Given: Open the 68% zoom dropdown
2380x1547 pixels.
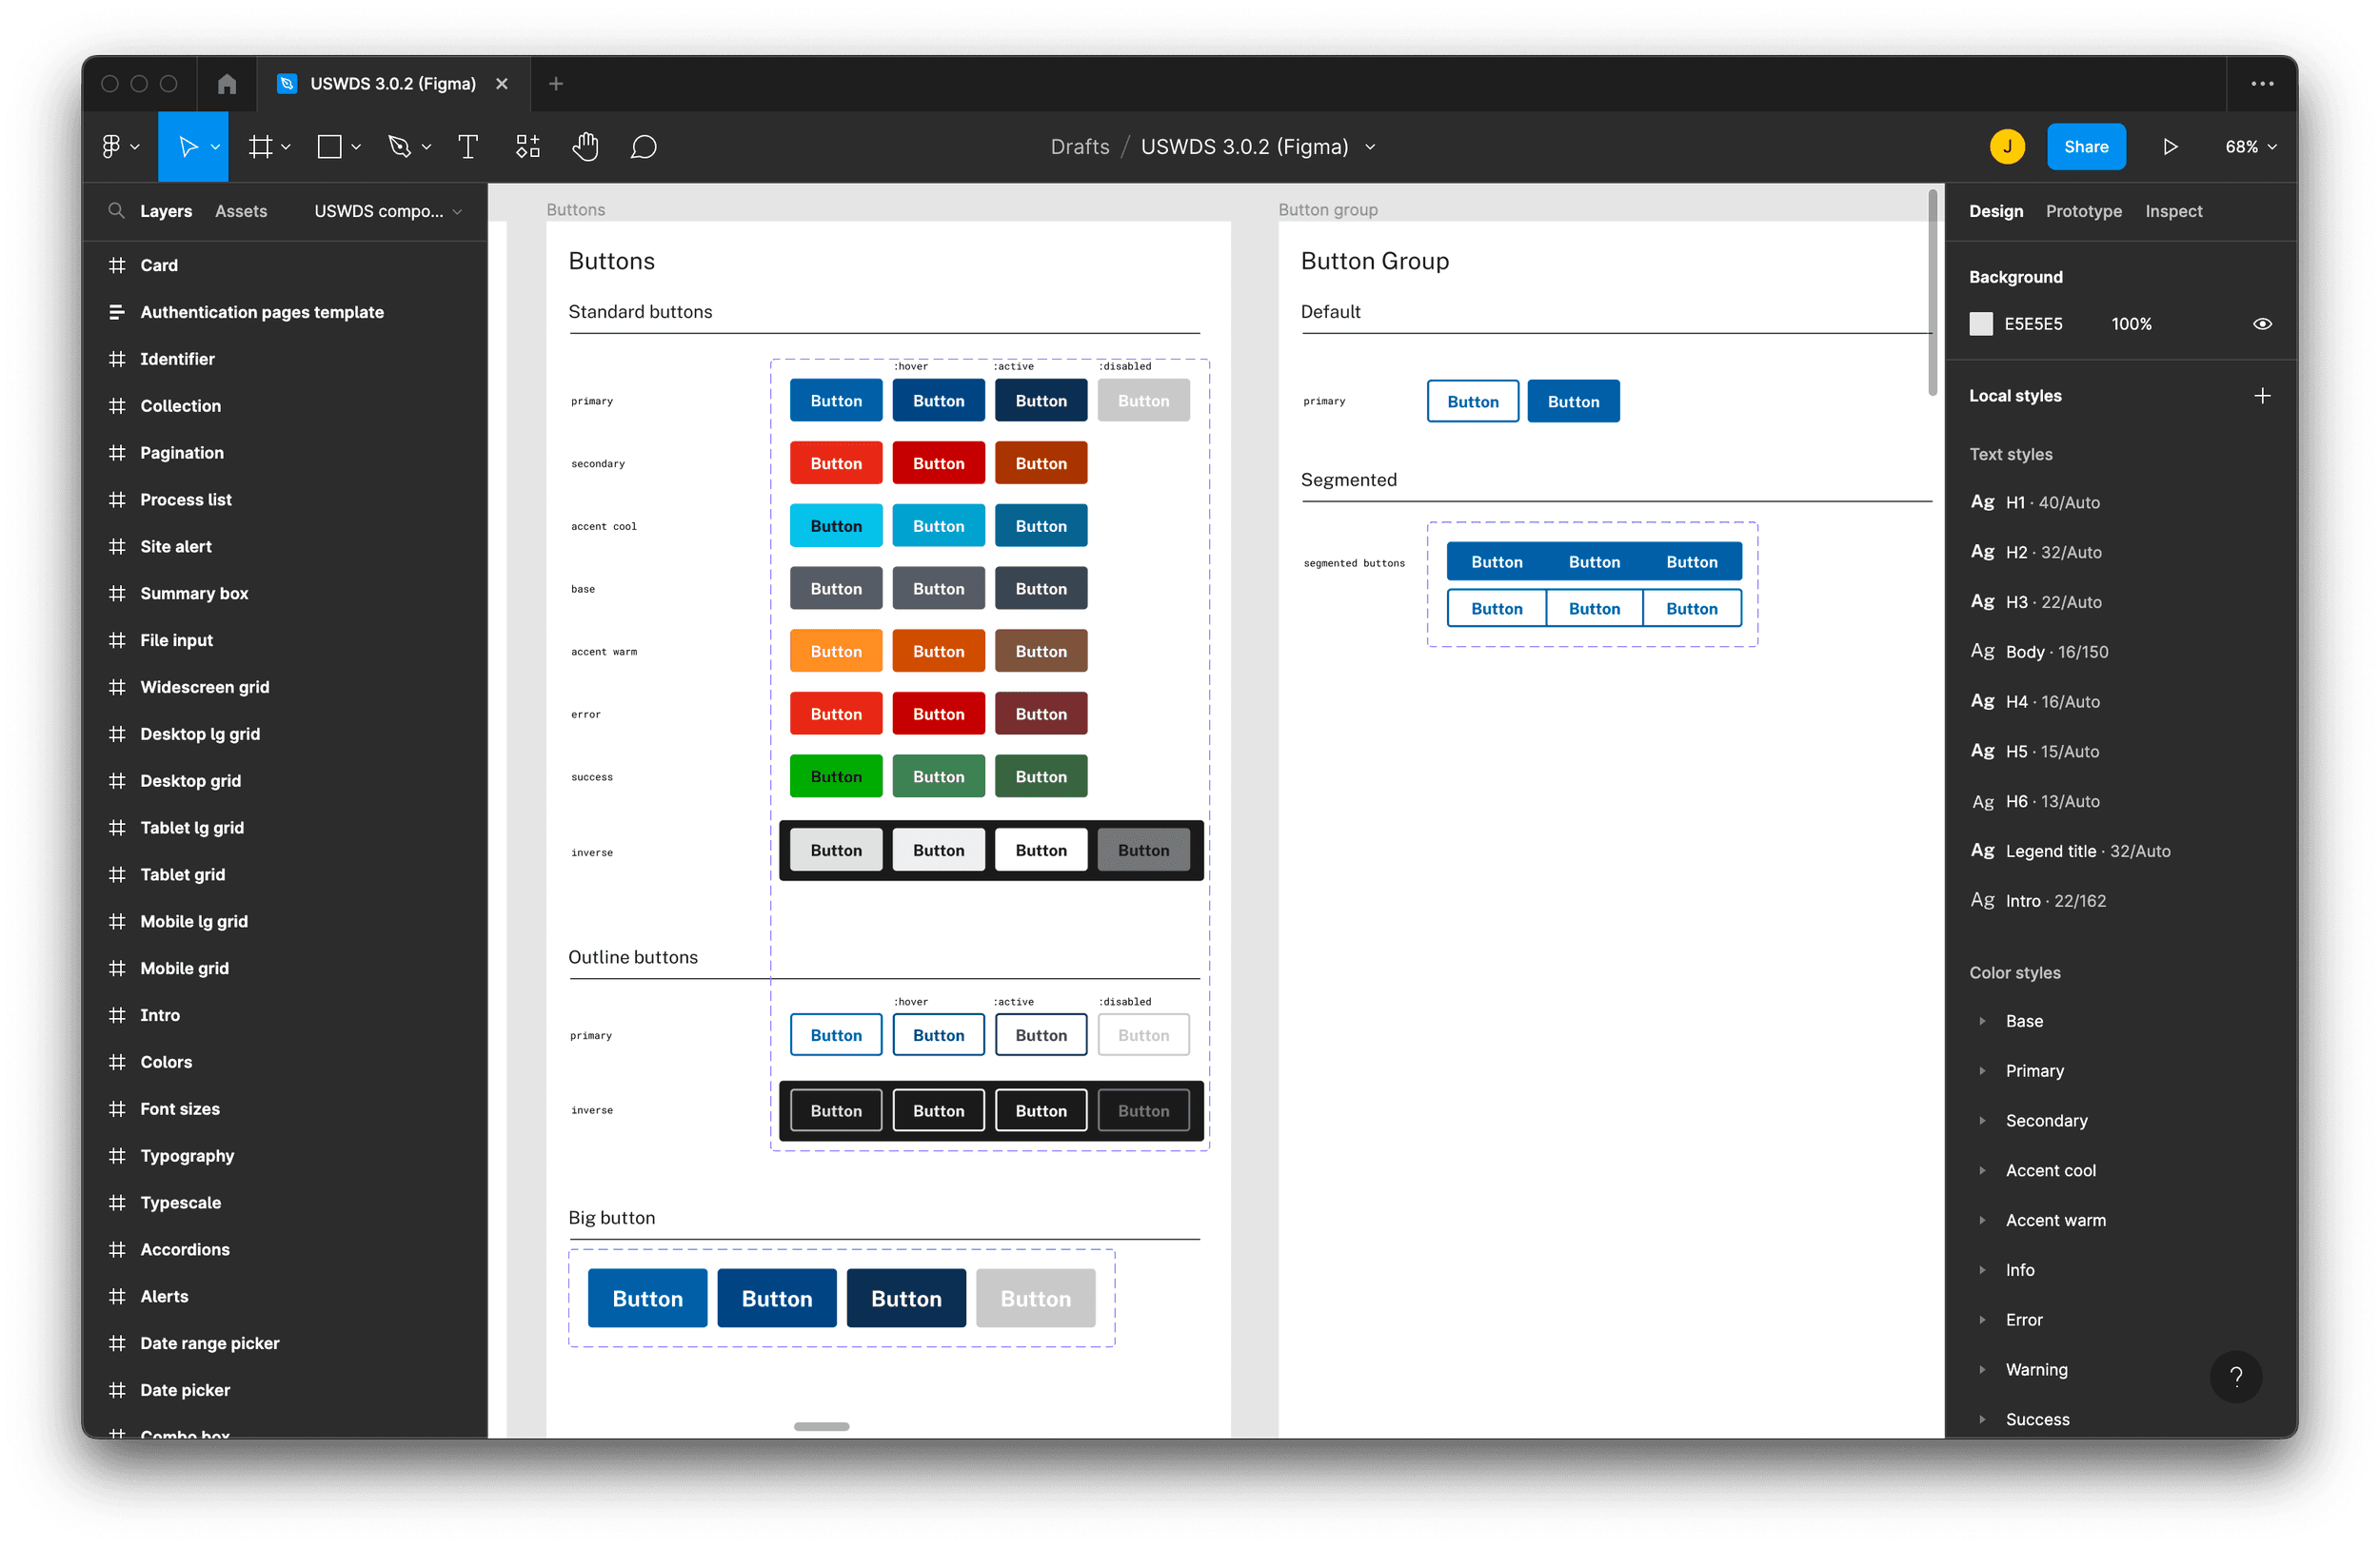Looking at the screenshot, I should (x=2250, y=147).
